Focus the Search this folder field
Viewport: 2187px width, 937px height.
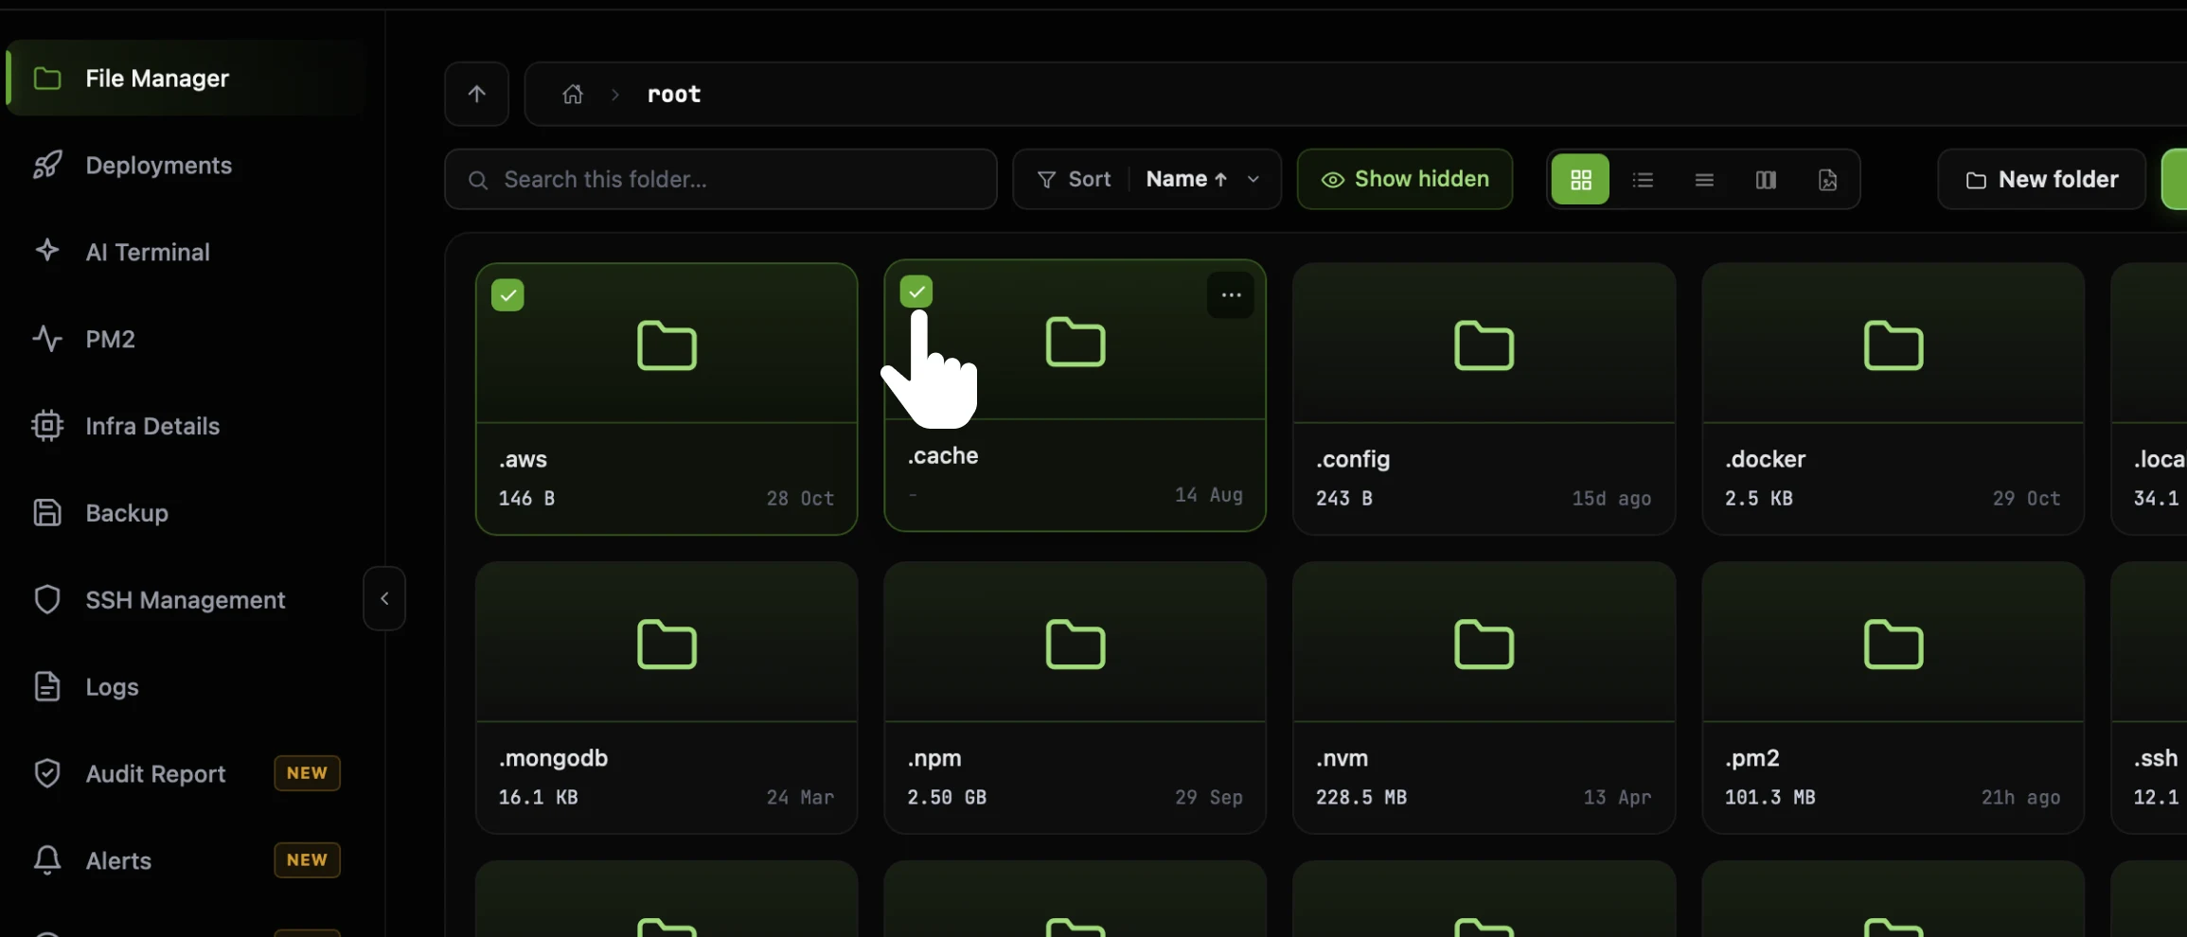[720, 179]
